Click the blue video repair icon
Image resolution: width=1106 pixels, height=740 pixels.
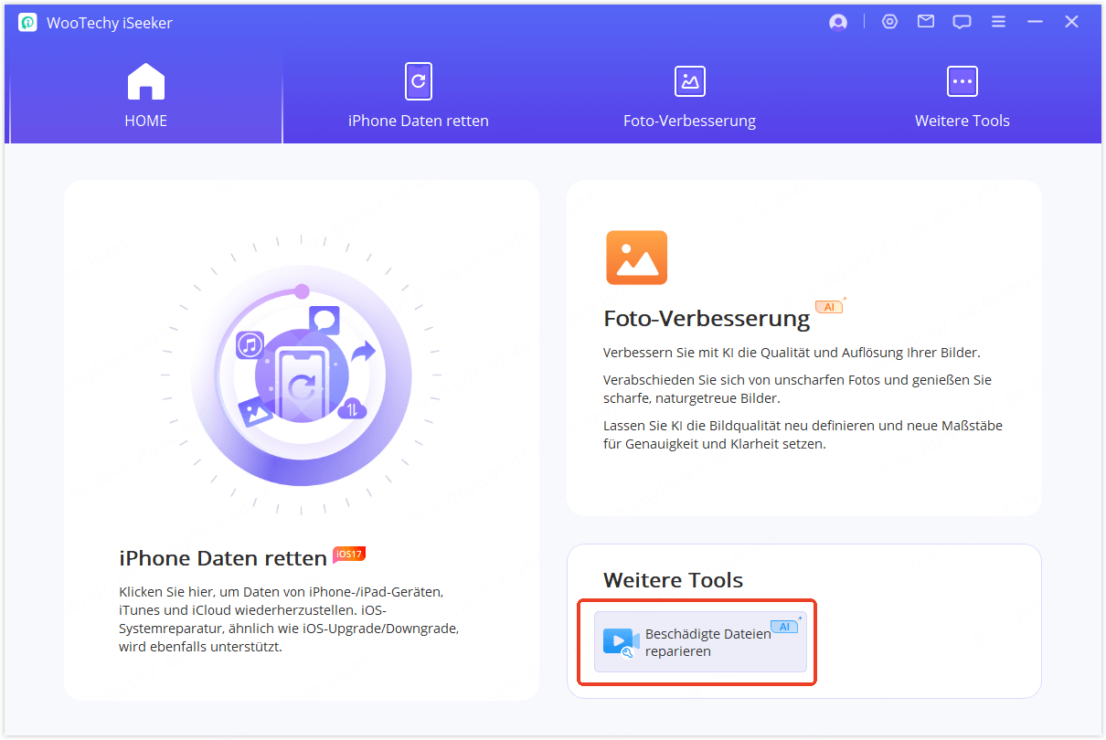coord(621,642)
